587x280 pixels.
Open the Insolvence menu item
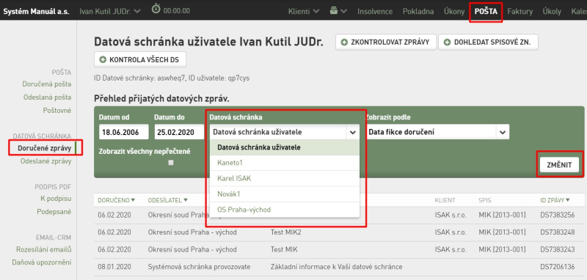[375, 11]
